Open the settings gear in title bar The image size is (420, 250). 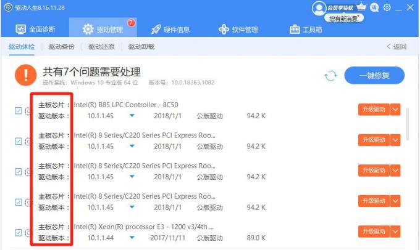[387, 7]
